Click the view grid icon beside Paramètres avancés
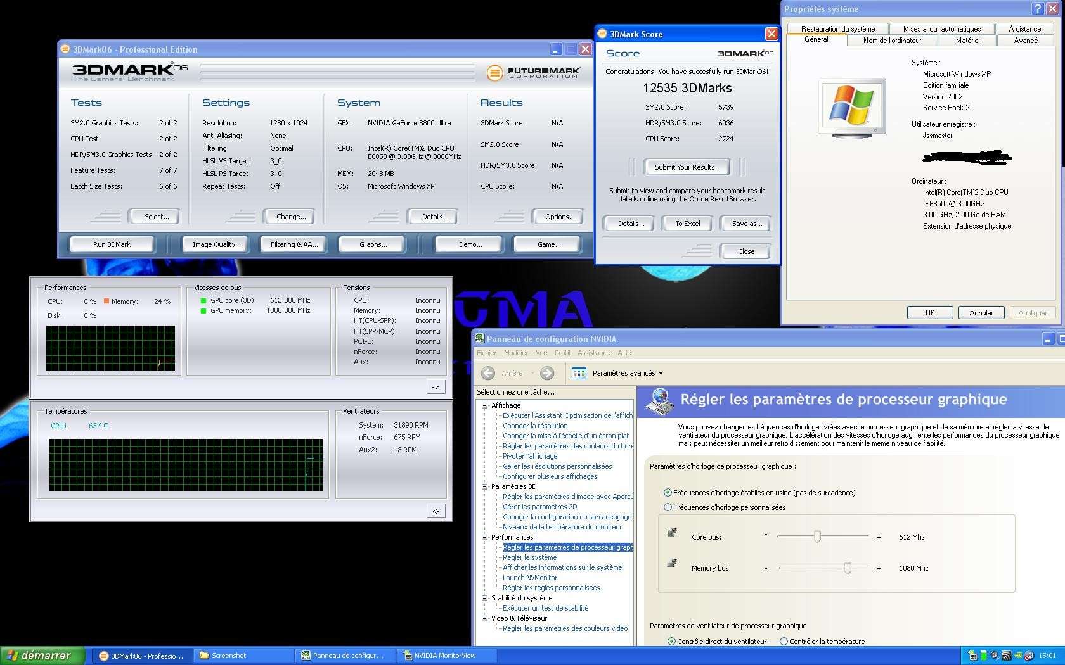The image size is (1065, 665). click(x=579, y=374)
